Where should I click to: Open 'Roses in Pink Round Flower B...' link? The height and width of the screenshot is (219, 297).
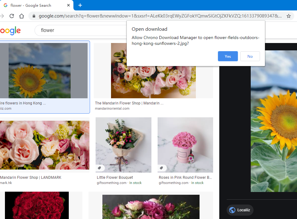click(185, 178)
